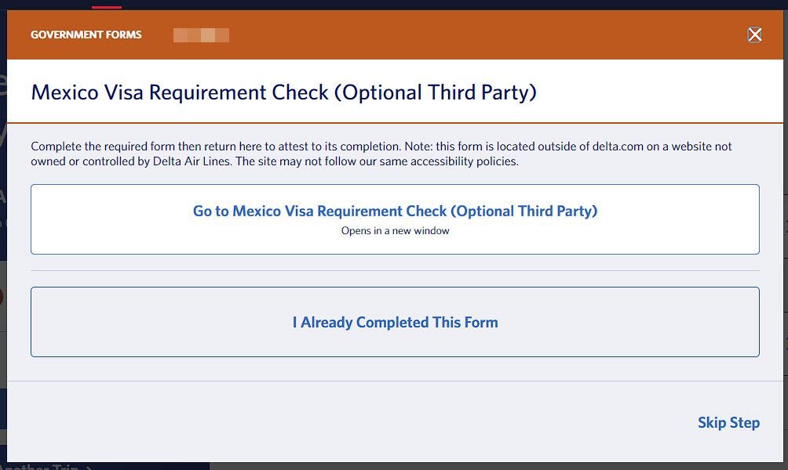Screen dimensions: 788x470
Task: Click the blurred passenger name in header
Action: pyautogui.click(x=201, y=35)
